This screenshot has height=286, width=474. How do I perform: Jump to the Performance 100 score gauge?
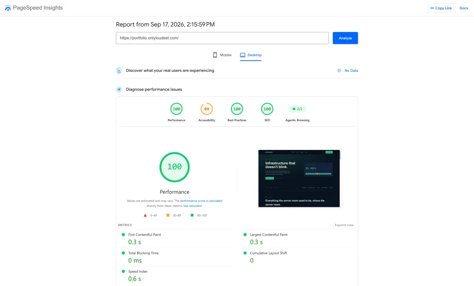(176, 109)
